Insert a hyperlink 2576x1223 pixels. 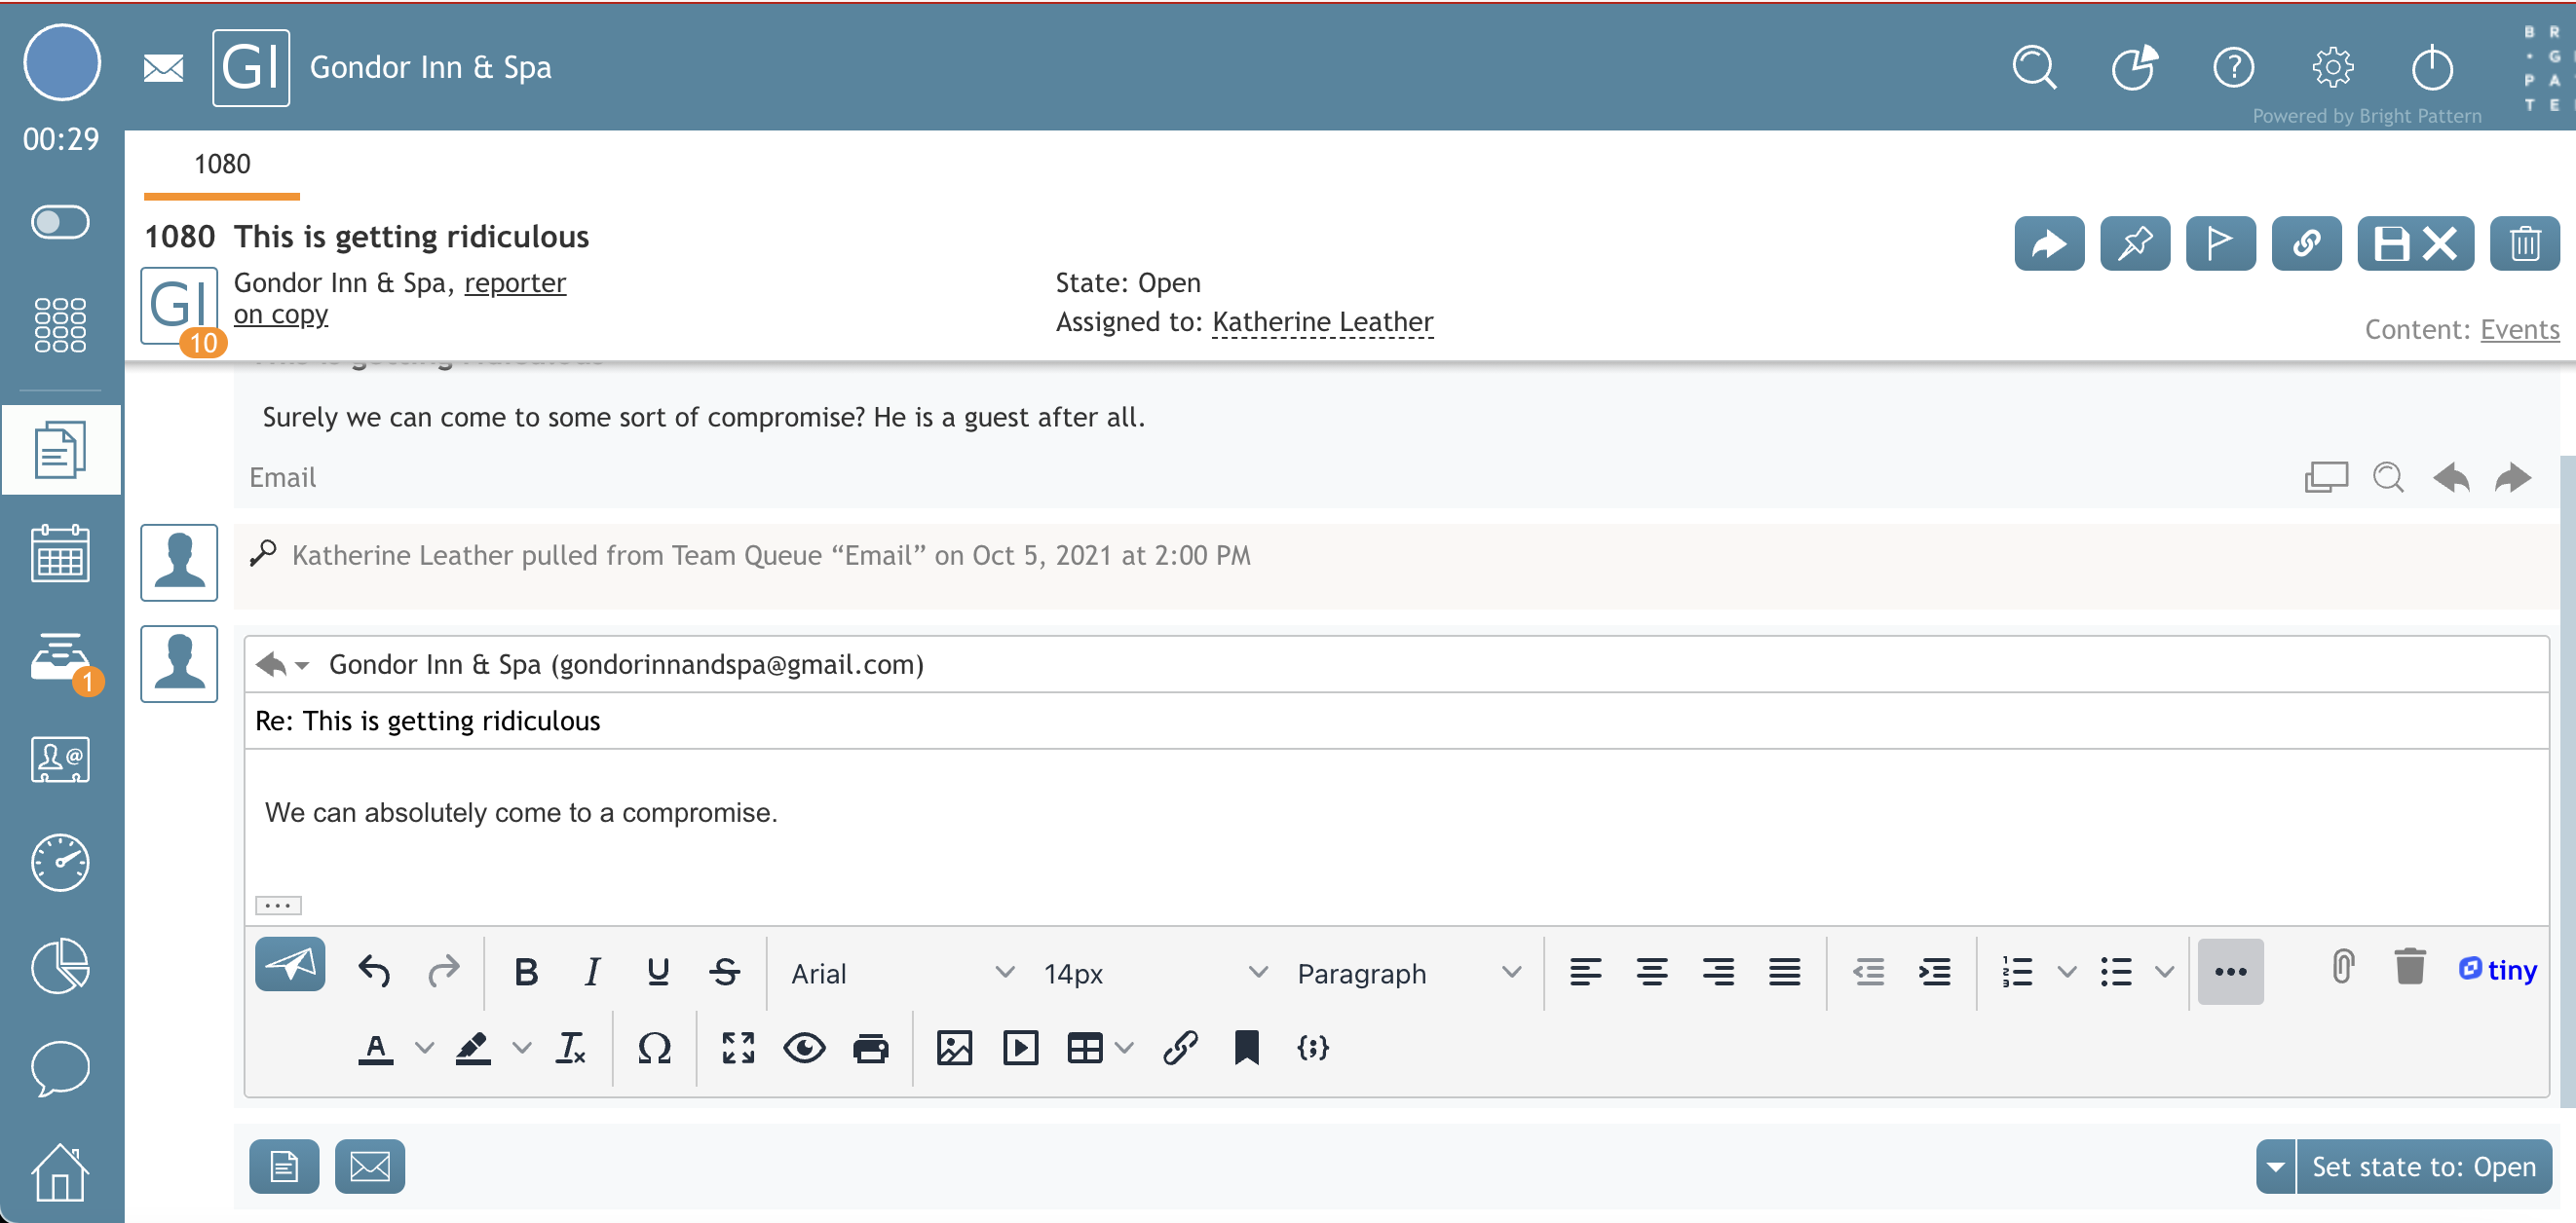coord(1180,1048)
